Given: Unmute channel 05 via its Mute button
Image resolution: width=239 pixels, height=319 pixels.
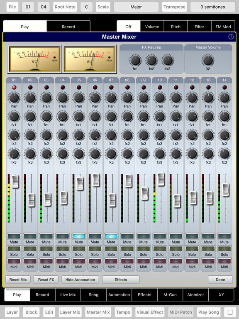Looking at the screenshot, I should click(79, 236).
